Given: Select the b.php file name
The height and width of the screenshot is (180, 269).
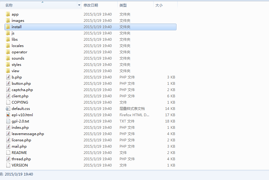Looking at the screenshot, I should pyautogui.click(x=17, y=77).
